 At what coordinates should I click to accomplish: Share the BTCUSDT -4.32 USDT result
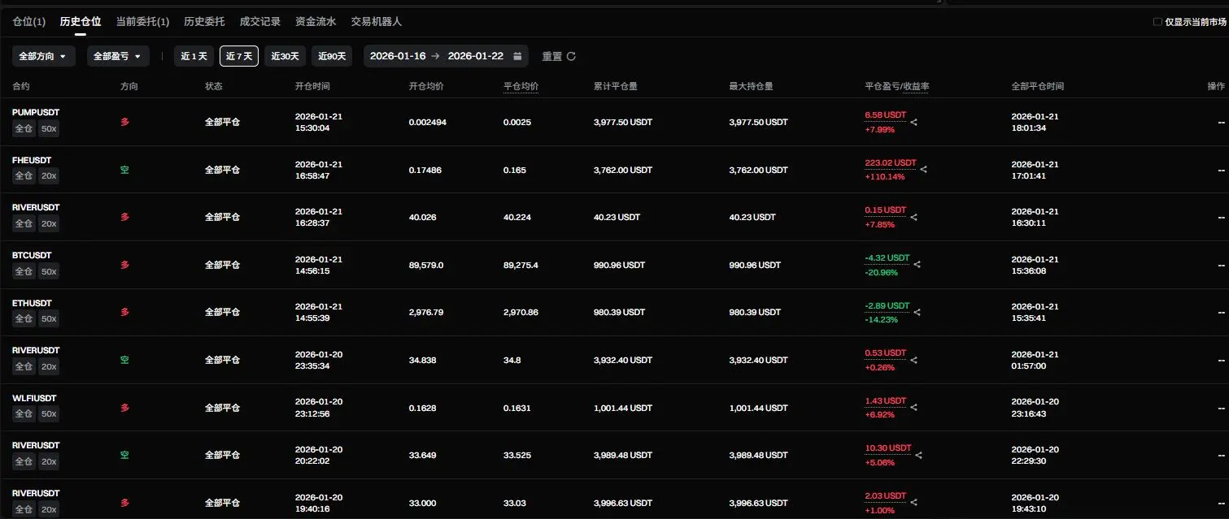pos(917,265)
